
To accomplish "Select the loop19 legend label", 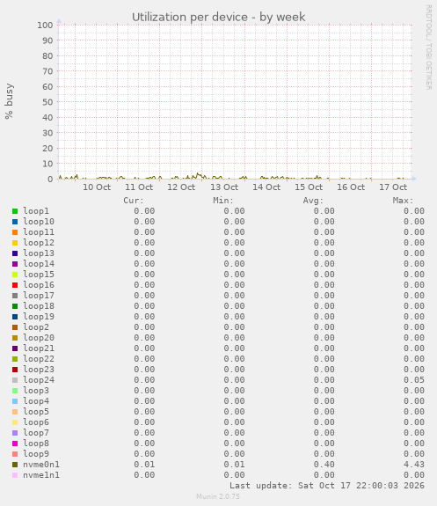I will click(x=39, y=317).
